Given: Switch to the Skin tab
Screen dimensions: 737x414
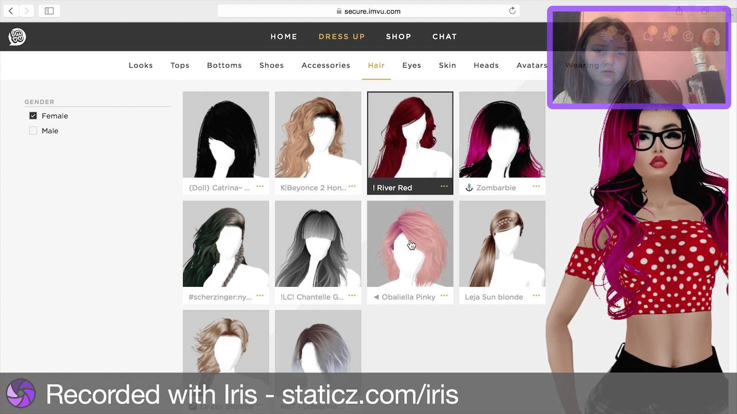Looking at the screenshot, I should (447, 65).
